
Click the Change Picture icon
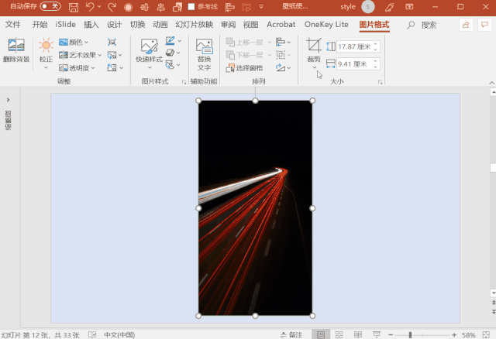(x=112, y=55)
